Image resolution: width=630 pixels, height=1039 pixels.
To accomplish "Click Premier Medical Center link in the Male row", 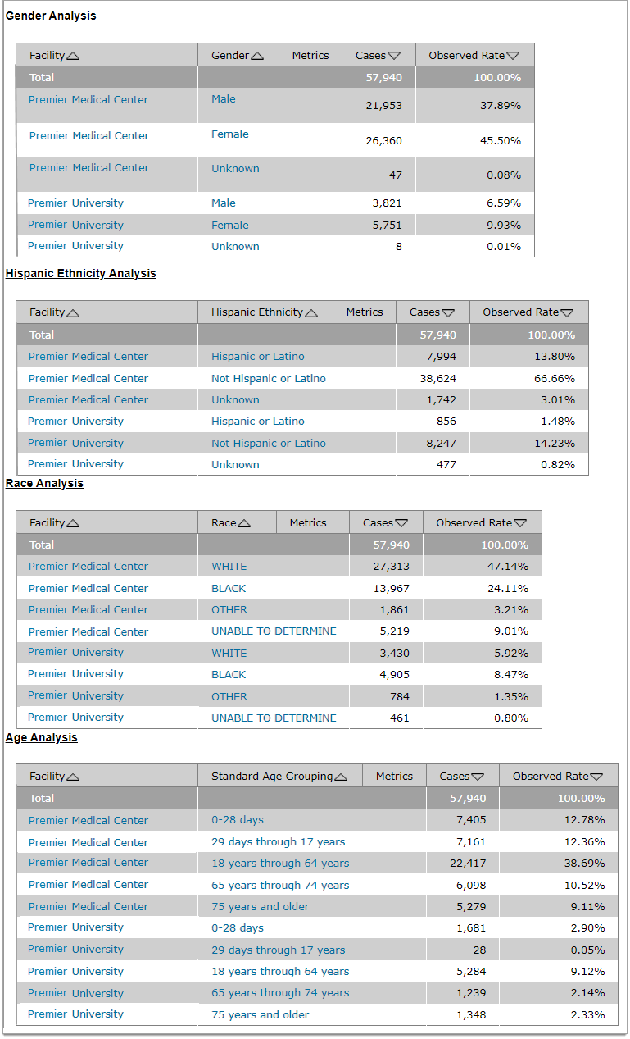I will tap(88, 99).
